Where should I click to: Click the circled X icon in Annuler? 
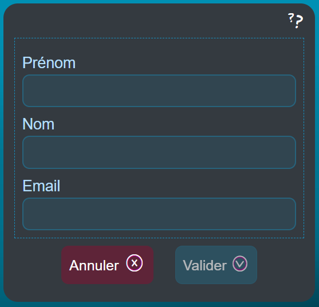pos(135,263)
